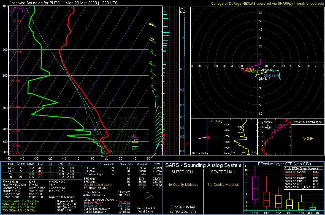Select the magenta EL level label on skew-T
This screenshot has height=215, width=325.
click(135, 136)
